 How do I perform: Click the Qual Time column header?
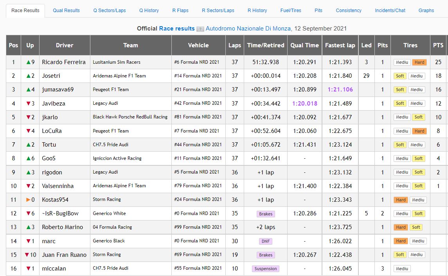pos(304,45)
